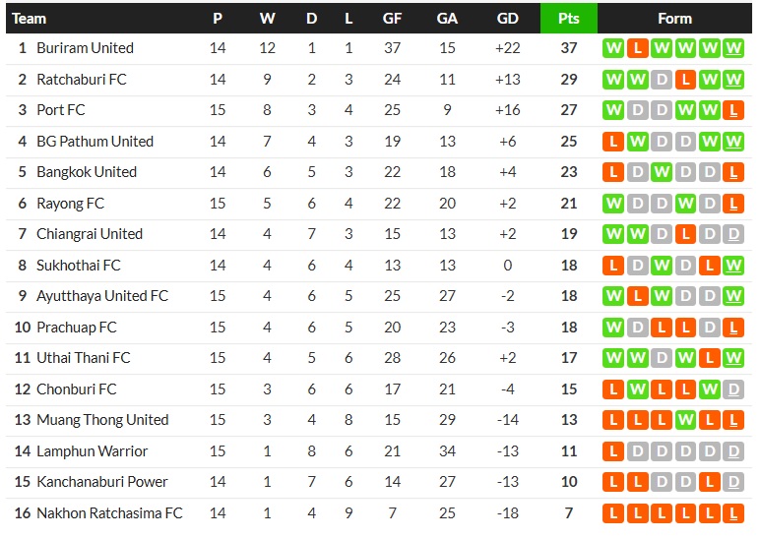
Task: Click Buriram United's lone loss form badge
Action: pos(637,48)
